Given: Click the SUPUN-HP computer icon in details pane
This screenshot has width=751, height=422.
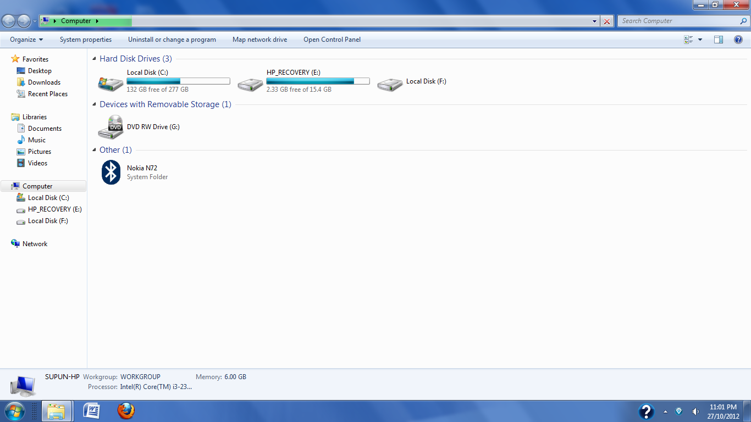Looking at the screenshot, I should [x=23, y=386].
